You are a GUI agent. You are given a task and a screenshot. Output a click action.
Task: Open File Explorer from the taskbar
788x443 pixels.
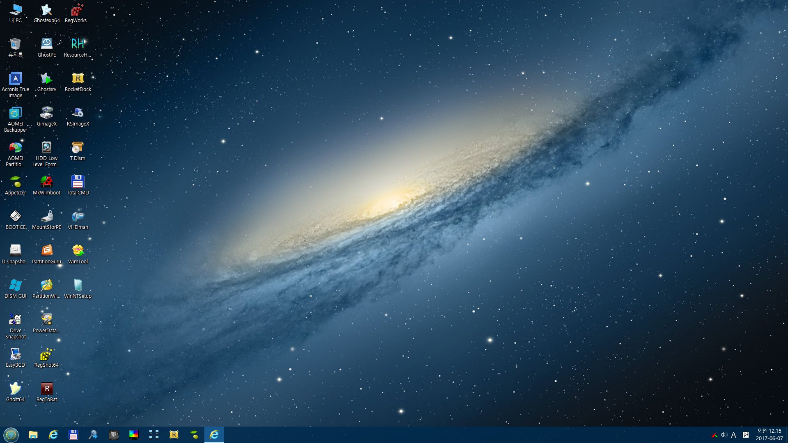33,435
